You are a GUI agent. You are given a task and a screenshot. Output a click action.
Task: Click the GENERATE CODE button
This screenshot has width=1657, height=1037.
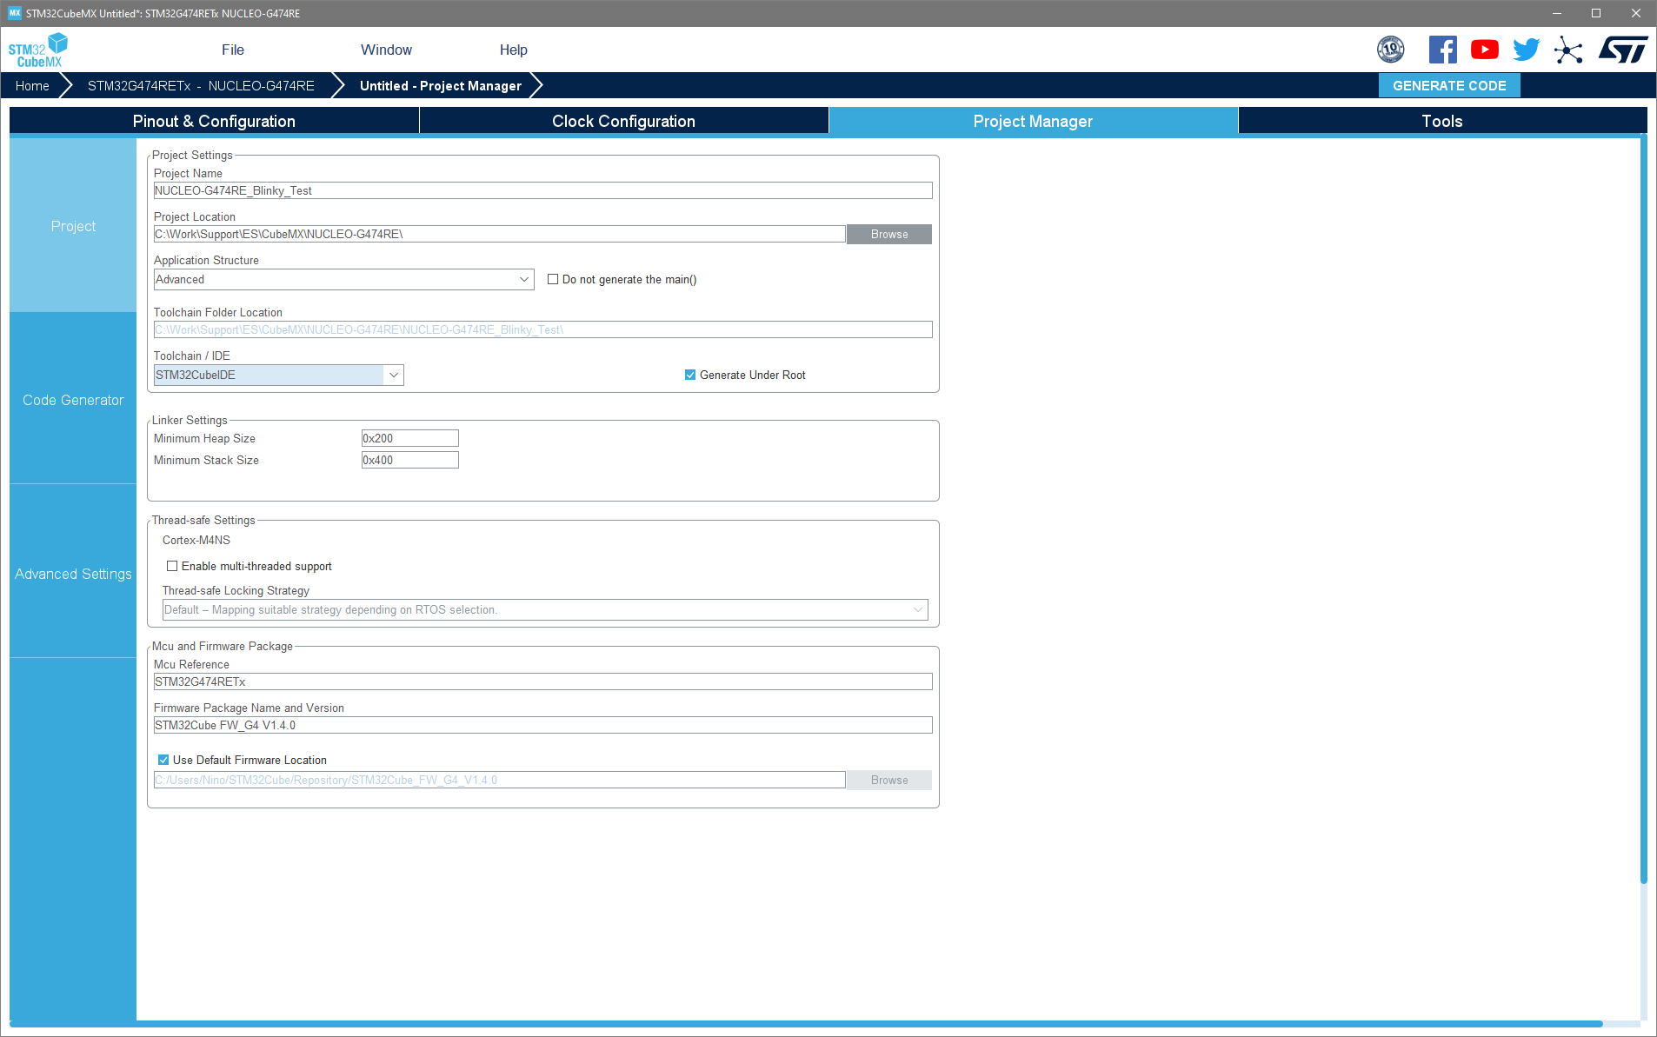pos(1448,85)
